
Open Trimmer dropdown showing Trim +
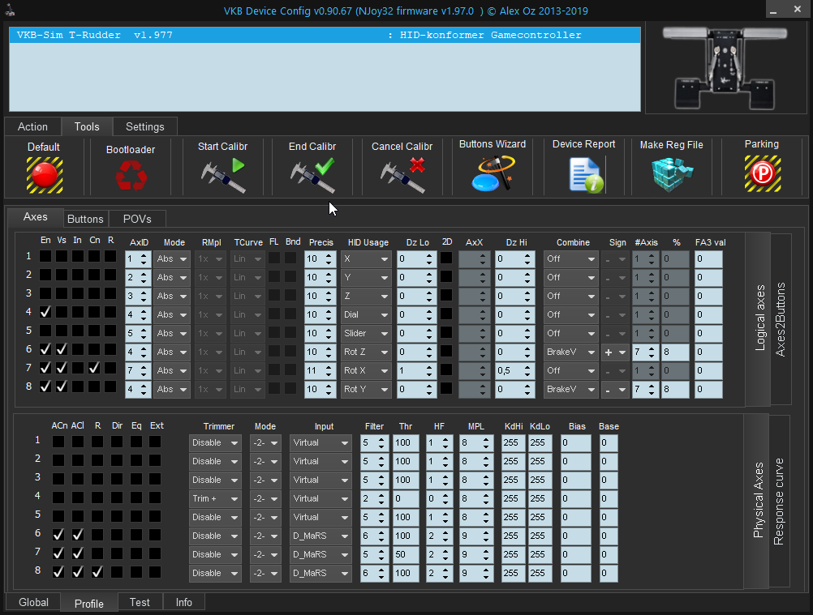tap(215, 498)
